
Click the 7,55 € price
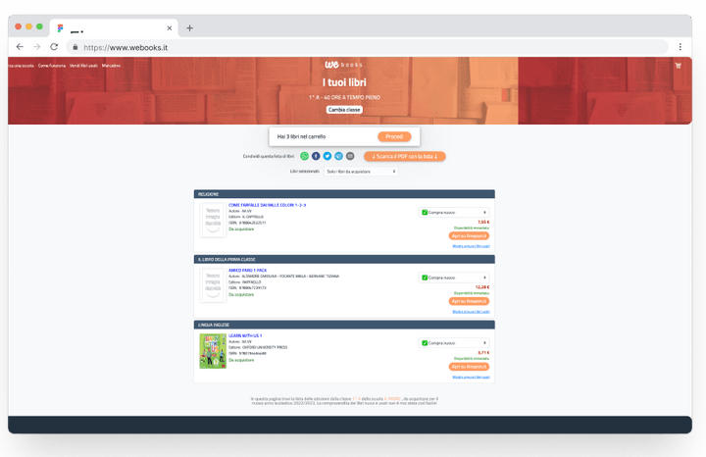pyautogui.click(x=483, y=222)
